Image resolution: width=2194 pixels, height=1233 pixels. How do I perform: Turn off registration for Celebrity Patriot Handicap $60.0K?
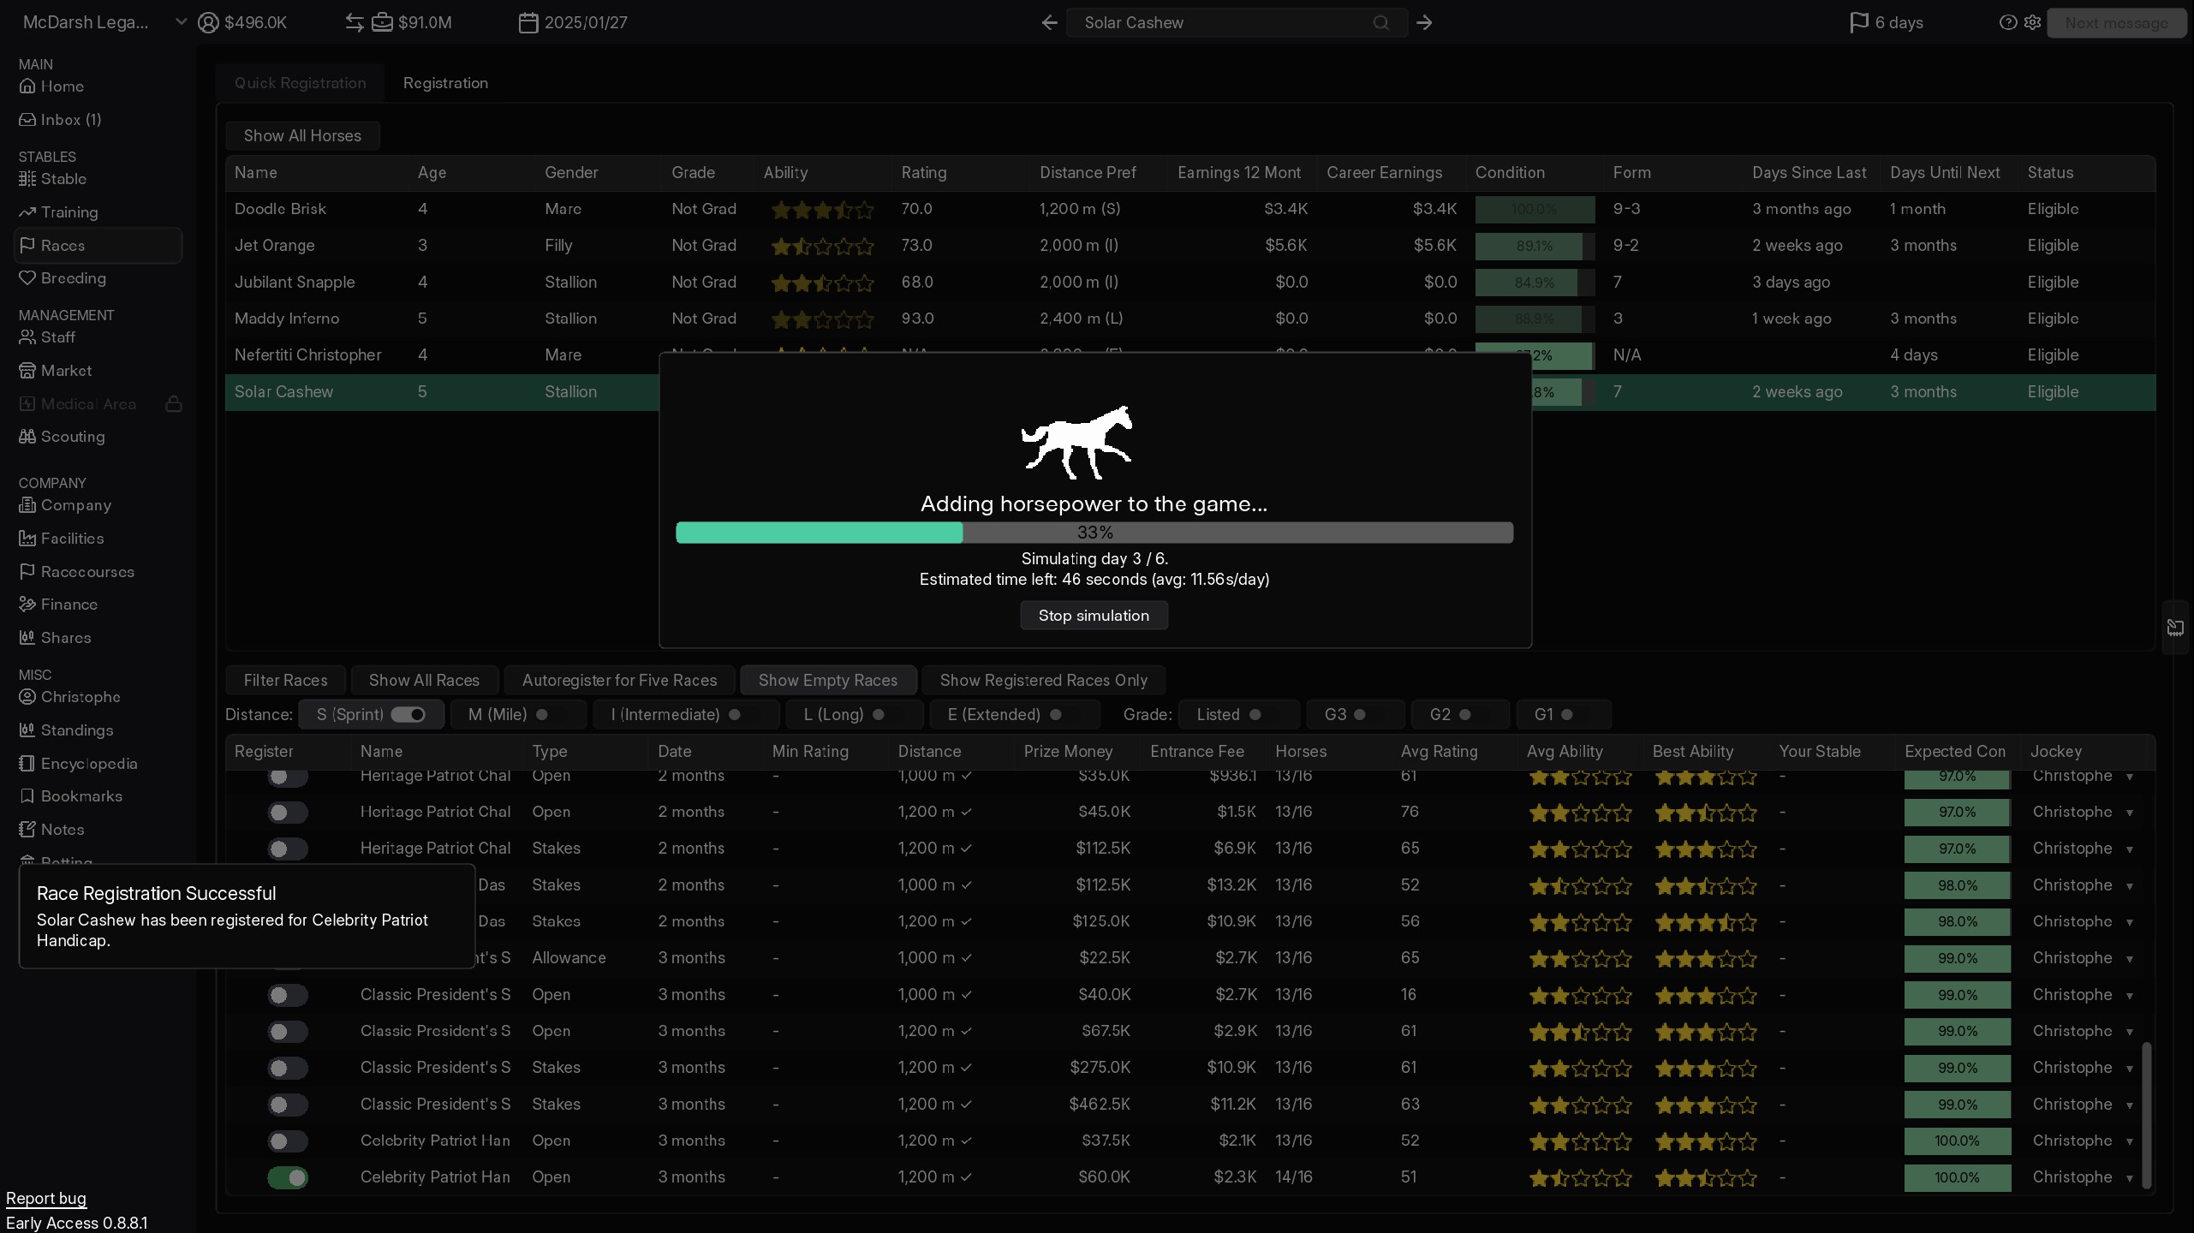[288, 1177]
